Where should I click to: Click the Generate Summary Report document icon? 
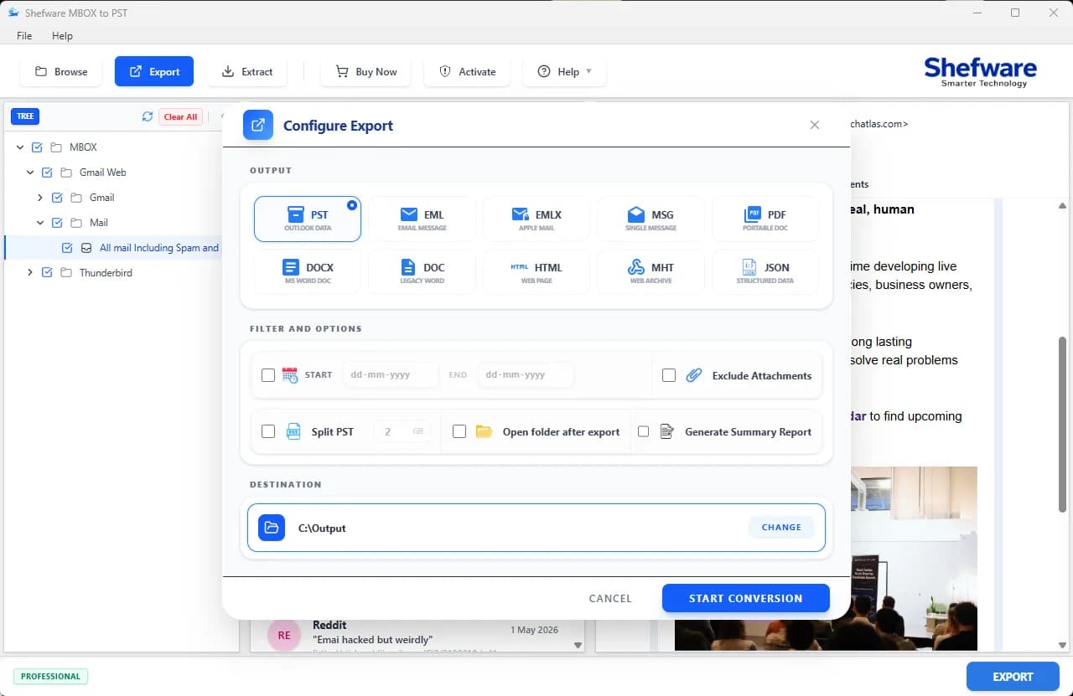[667, 431]
